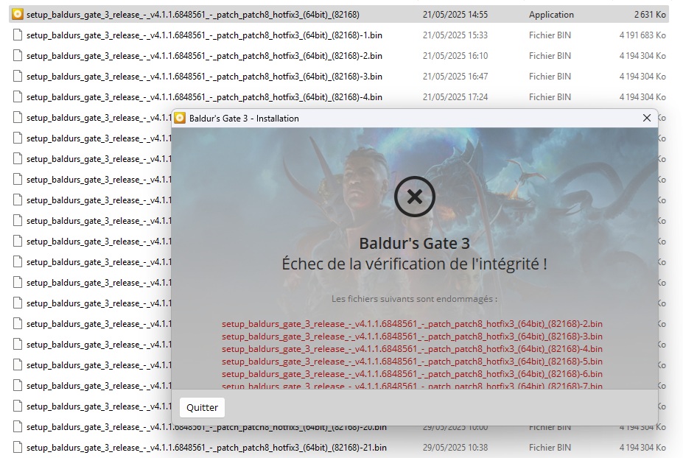Click the size cell of the -2.bin row
This screenshot has height=458, width=683.
tap(642, 56)
